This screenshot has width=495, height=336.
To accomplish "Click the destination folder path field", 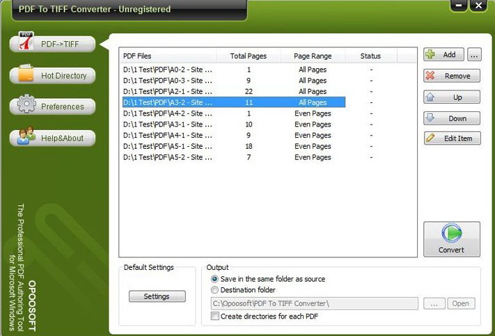I will tap(315, 303).
